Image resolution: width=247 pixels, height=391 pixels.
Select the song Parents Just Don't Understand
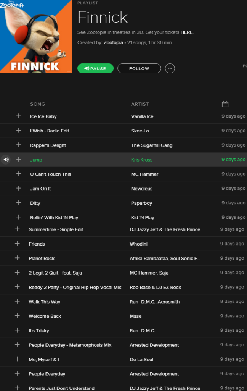61,388
